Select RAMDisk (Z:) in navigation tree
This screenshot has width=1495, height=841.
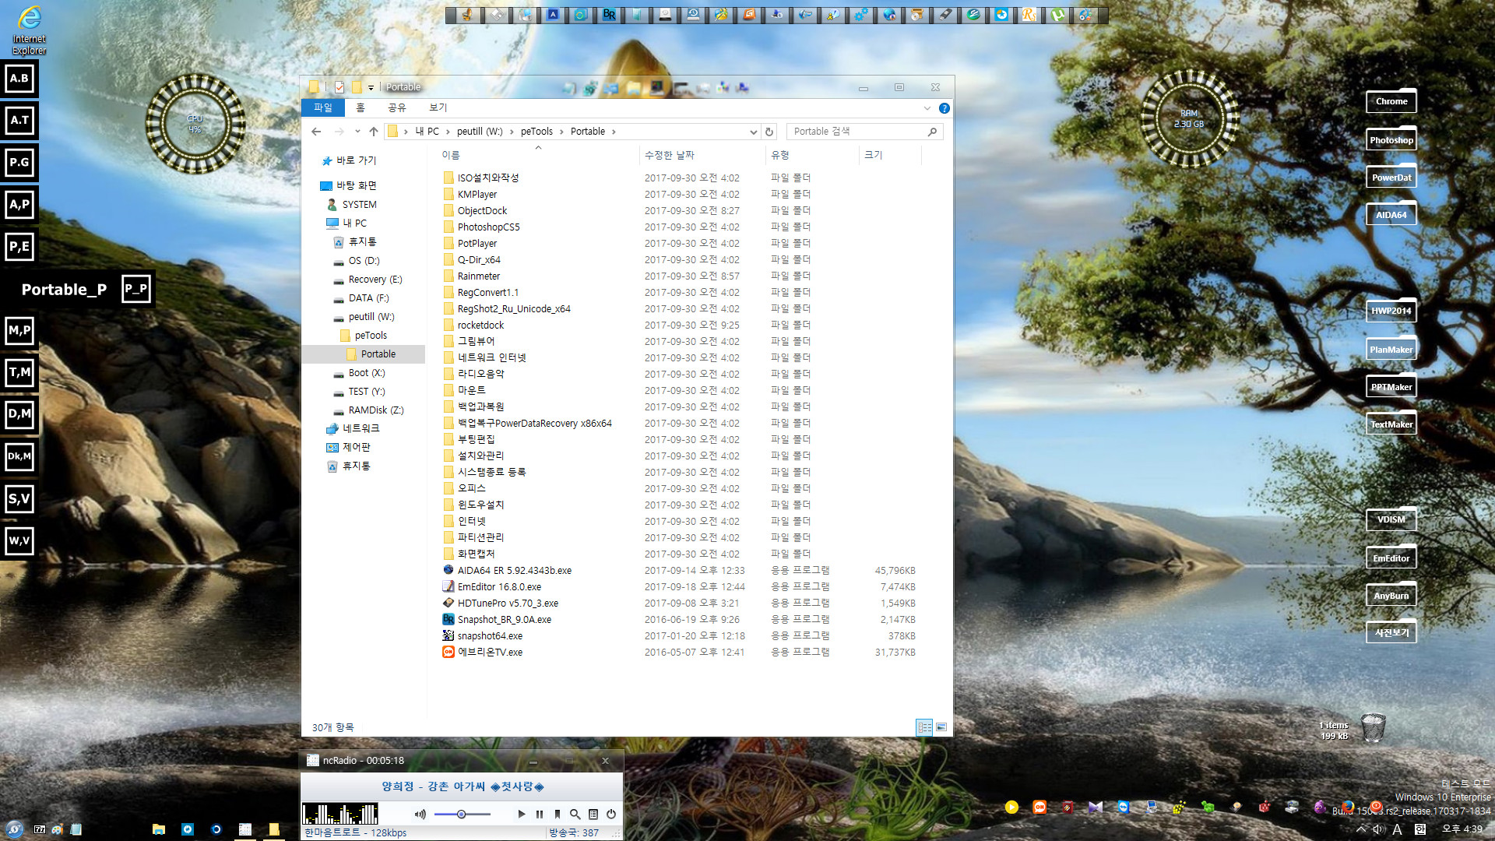375,410
